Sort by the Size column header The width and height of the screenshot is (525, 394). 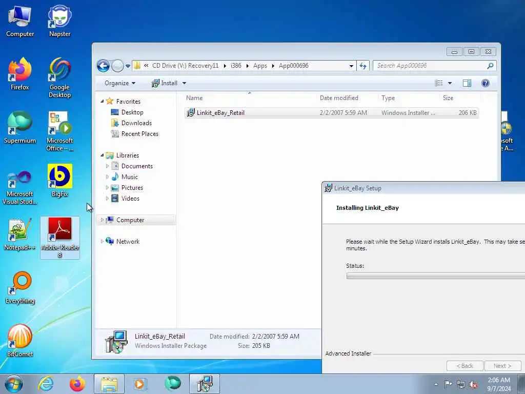point(460,98)
